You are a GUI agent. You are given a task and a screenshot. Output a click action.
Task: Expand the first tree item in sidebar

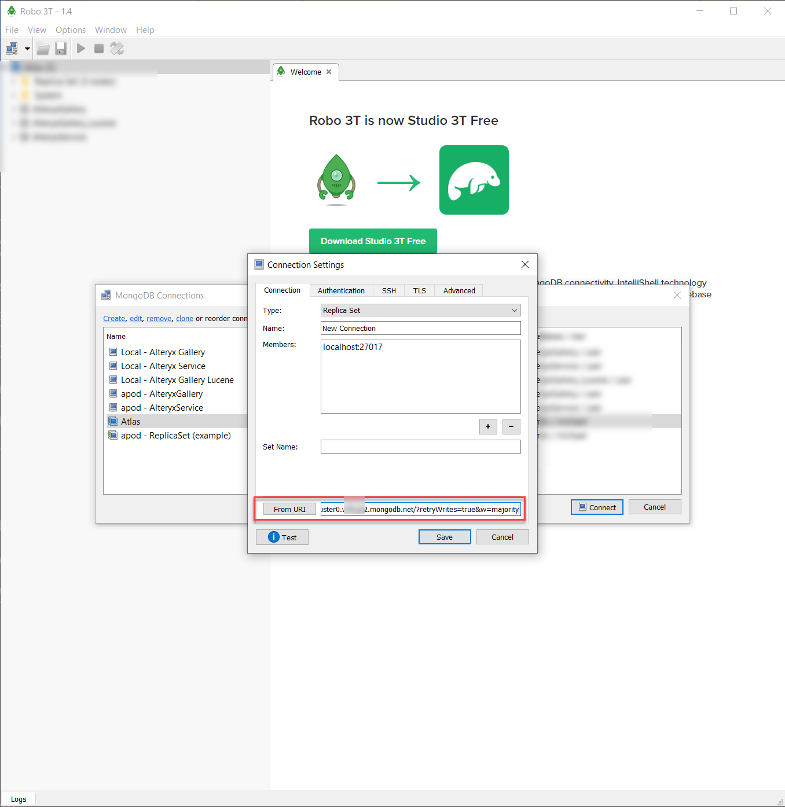5,67
